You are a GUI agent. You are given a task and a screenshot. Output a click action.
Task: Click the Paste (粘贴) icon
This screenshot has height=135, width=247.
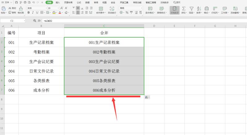coord(3,8)
